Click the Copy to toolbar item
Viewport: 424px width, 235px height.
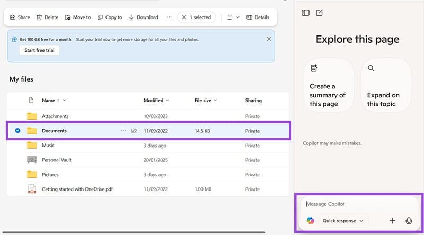110,17
